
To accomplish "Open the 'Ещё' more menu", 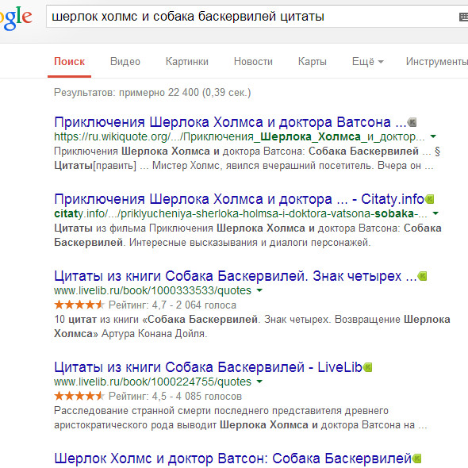I will click(x=368, y=62).
